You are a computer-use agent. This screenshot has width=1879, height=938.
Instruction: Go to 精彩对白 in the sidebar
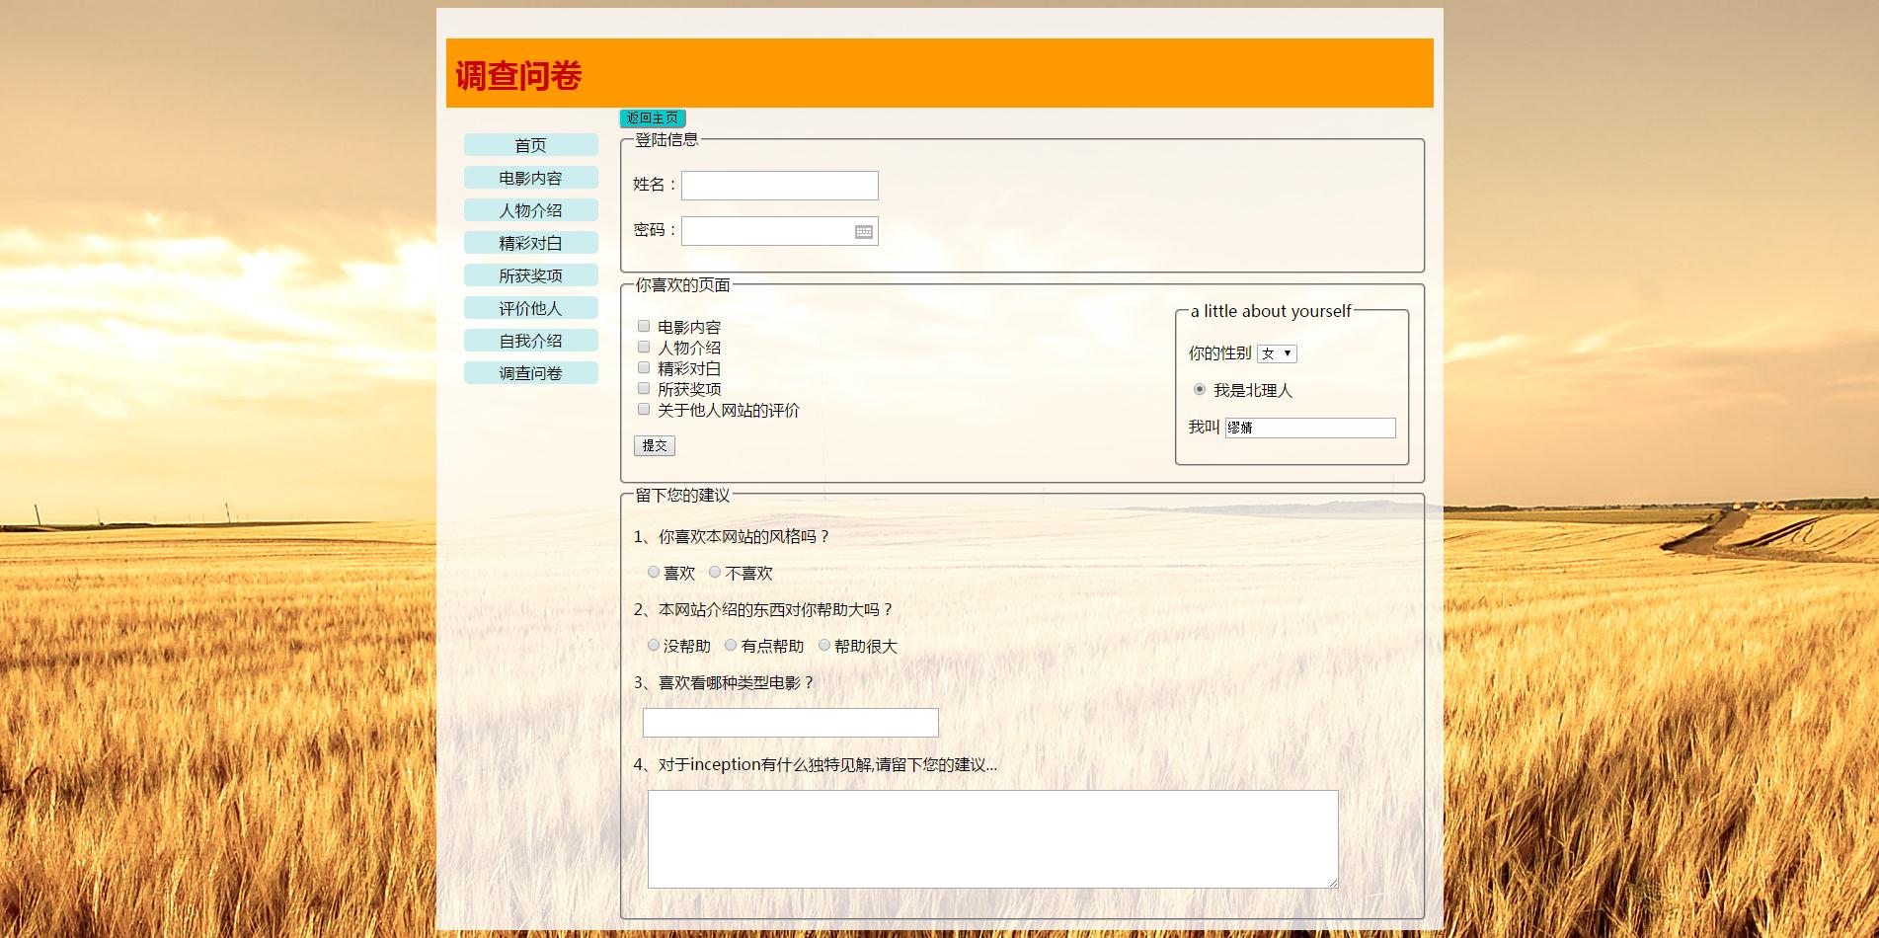[x=531, y=243]
